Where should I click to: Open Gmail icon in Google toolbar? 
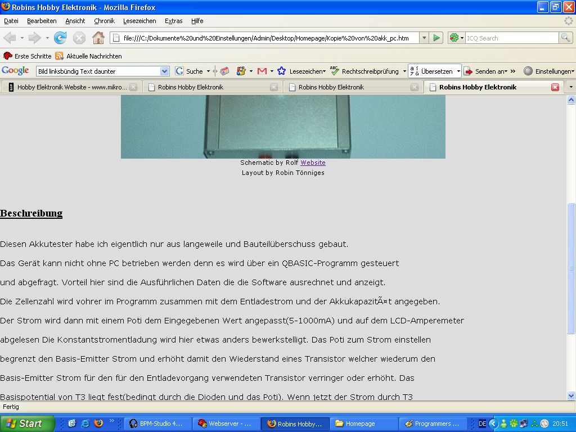[262, 71]
